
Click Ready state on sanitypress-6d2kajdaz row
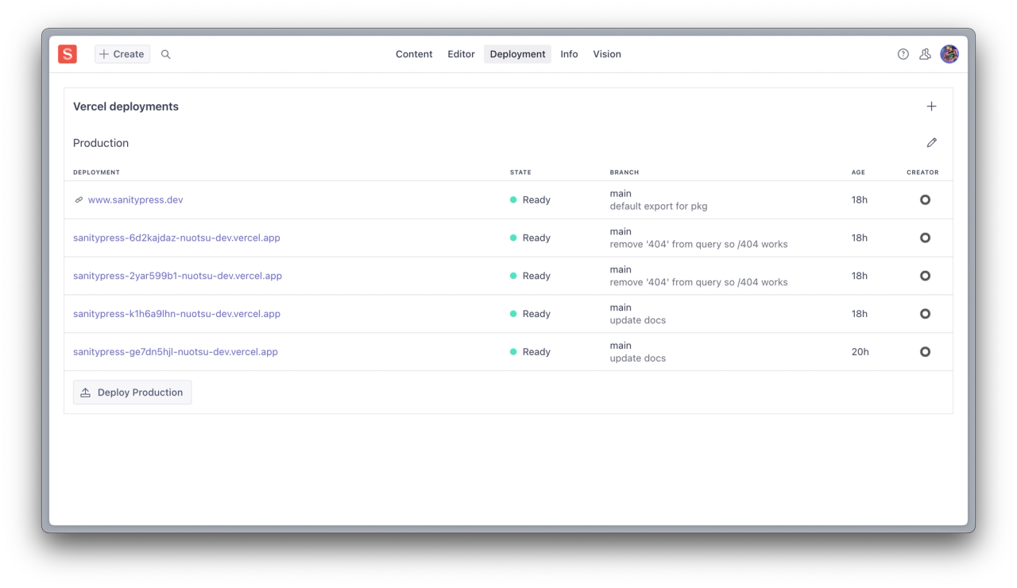point(536,238)
